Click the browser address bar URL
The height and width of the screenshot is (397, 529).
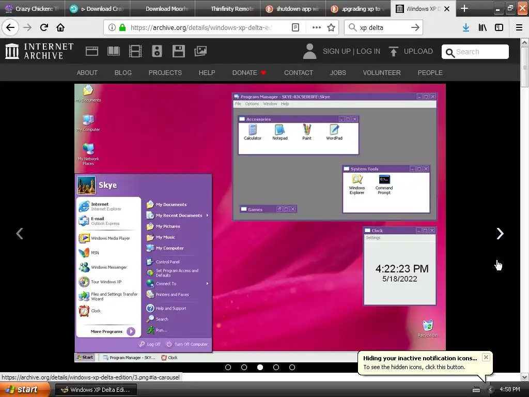coord(201,28)
